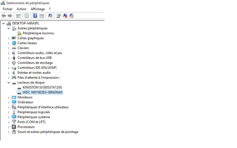Expand the Claviers category

[x=9, y=48]
